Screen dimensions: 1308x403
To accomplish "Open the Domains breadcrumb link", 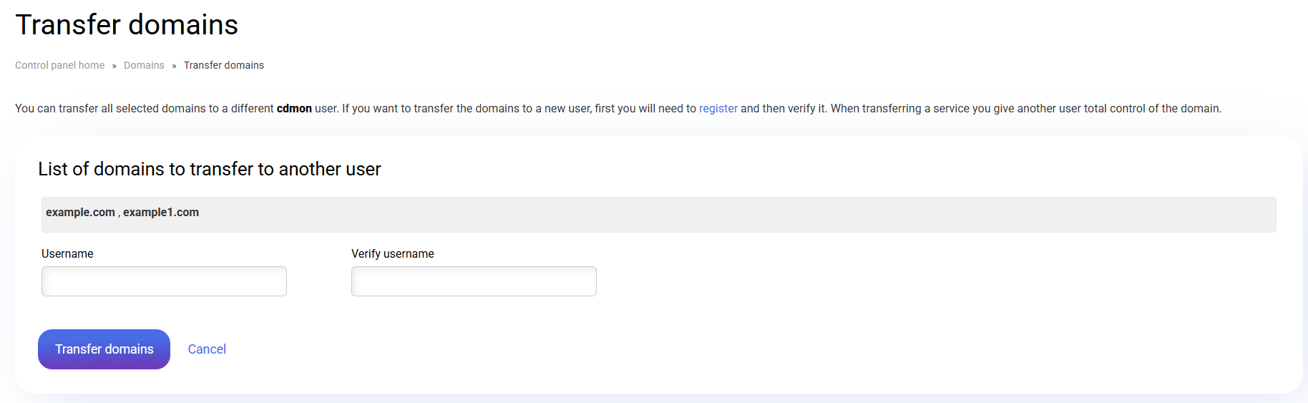I will click(x=144, y=65).
